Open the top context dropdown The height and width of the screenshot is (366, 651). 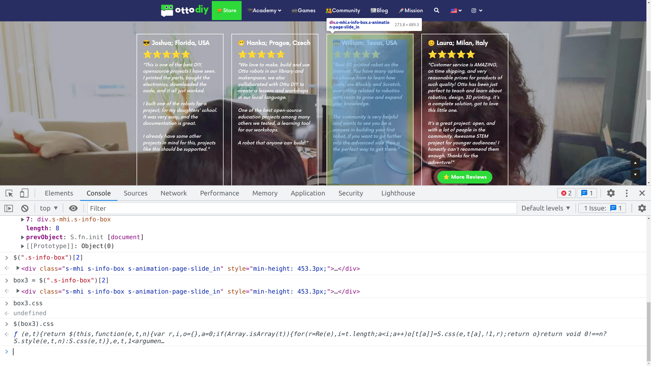pyautogui.click(x=49, y=208)
